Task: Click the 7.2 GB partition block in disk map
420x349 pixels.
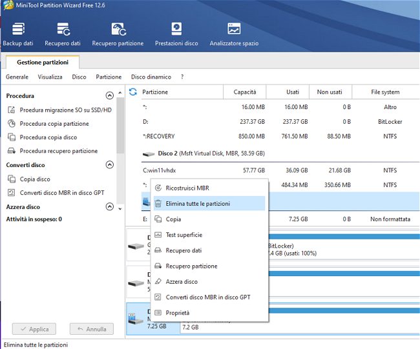Action: click(x=300, y=321)
